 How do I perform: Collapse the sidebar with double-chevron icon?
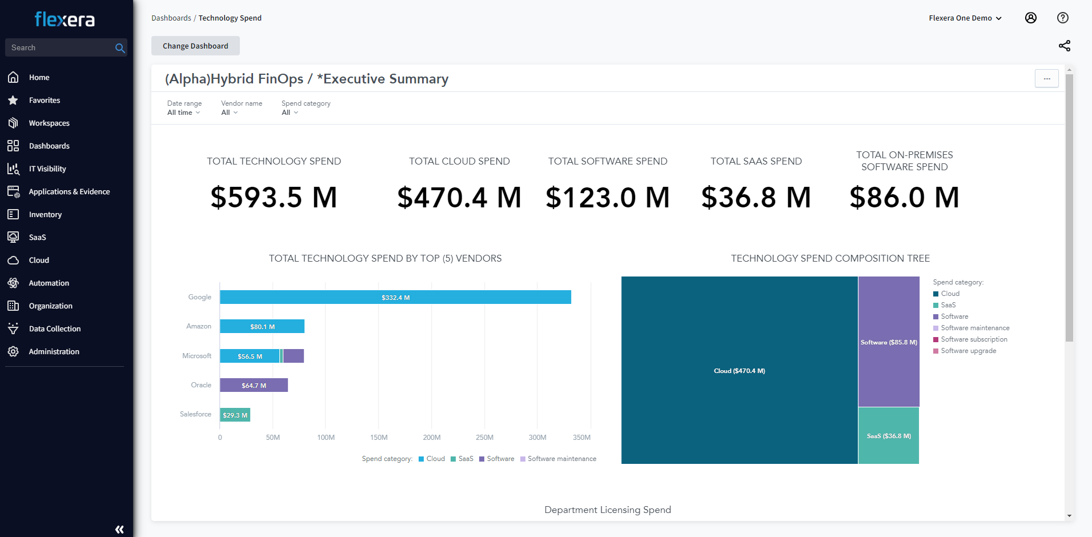(119, 529)
